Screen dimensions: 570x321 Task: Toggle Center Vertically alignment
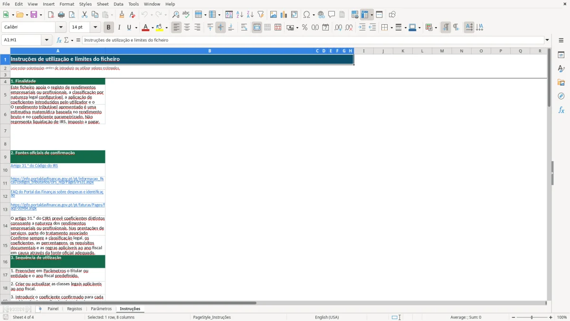[220, 28]
